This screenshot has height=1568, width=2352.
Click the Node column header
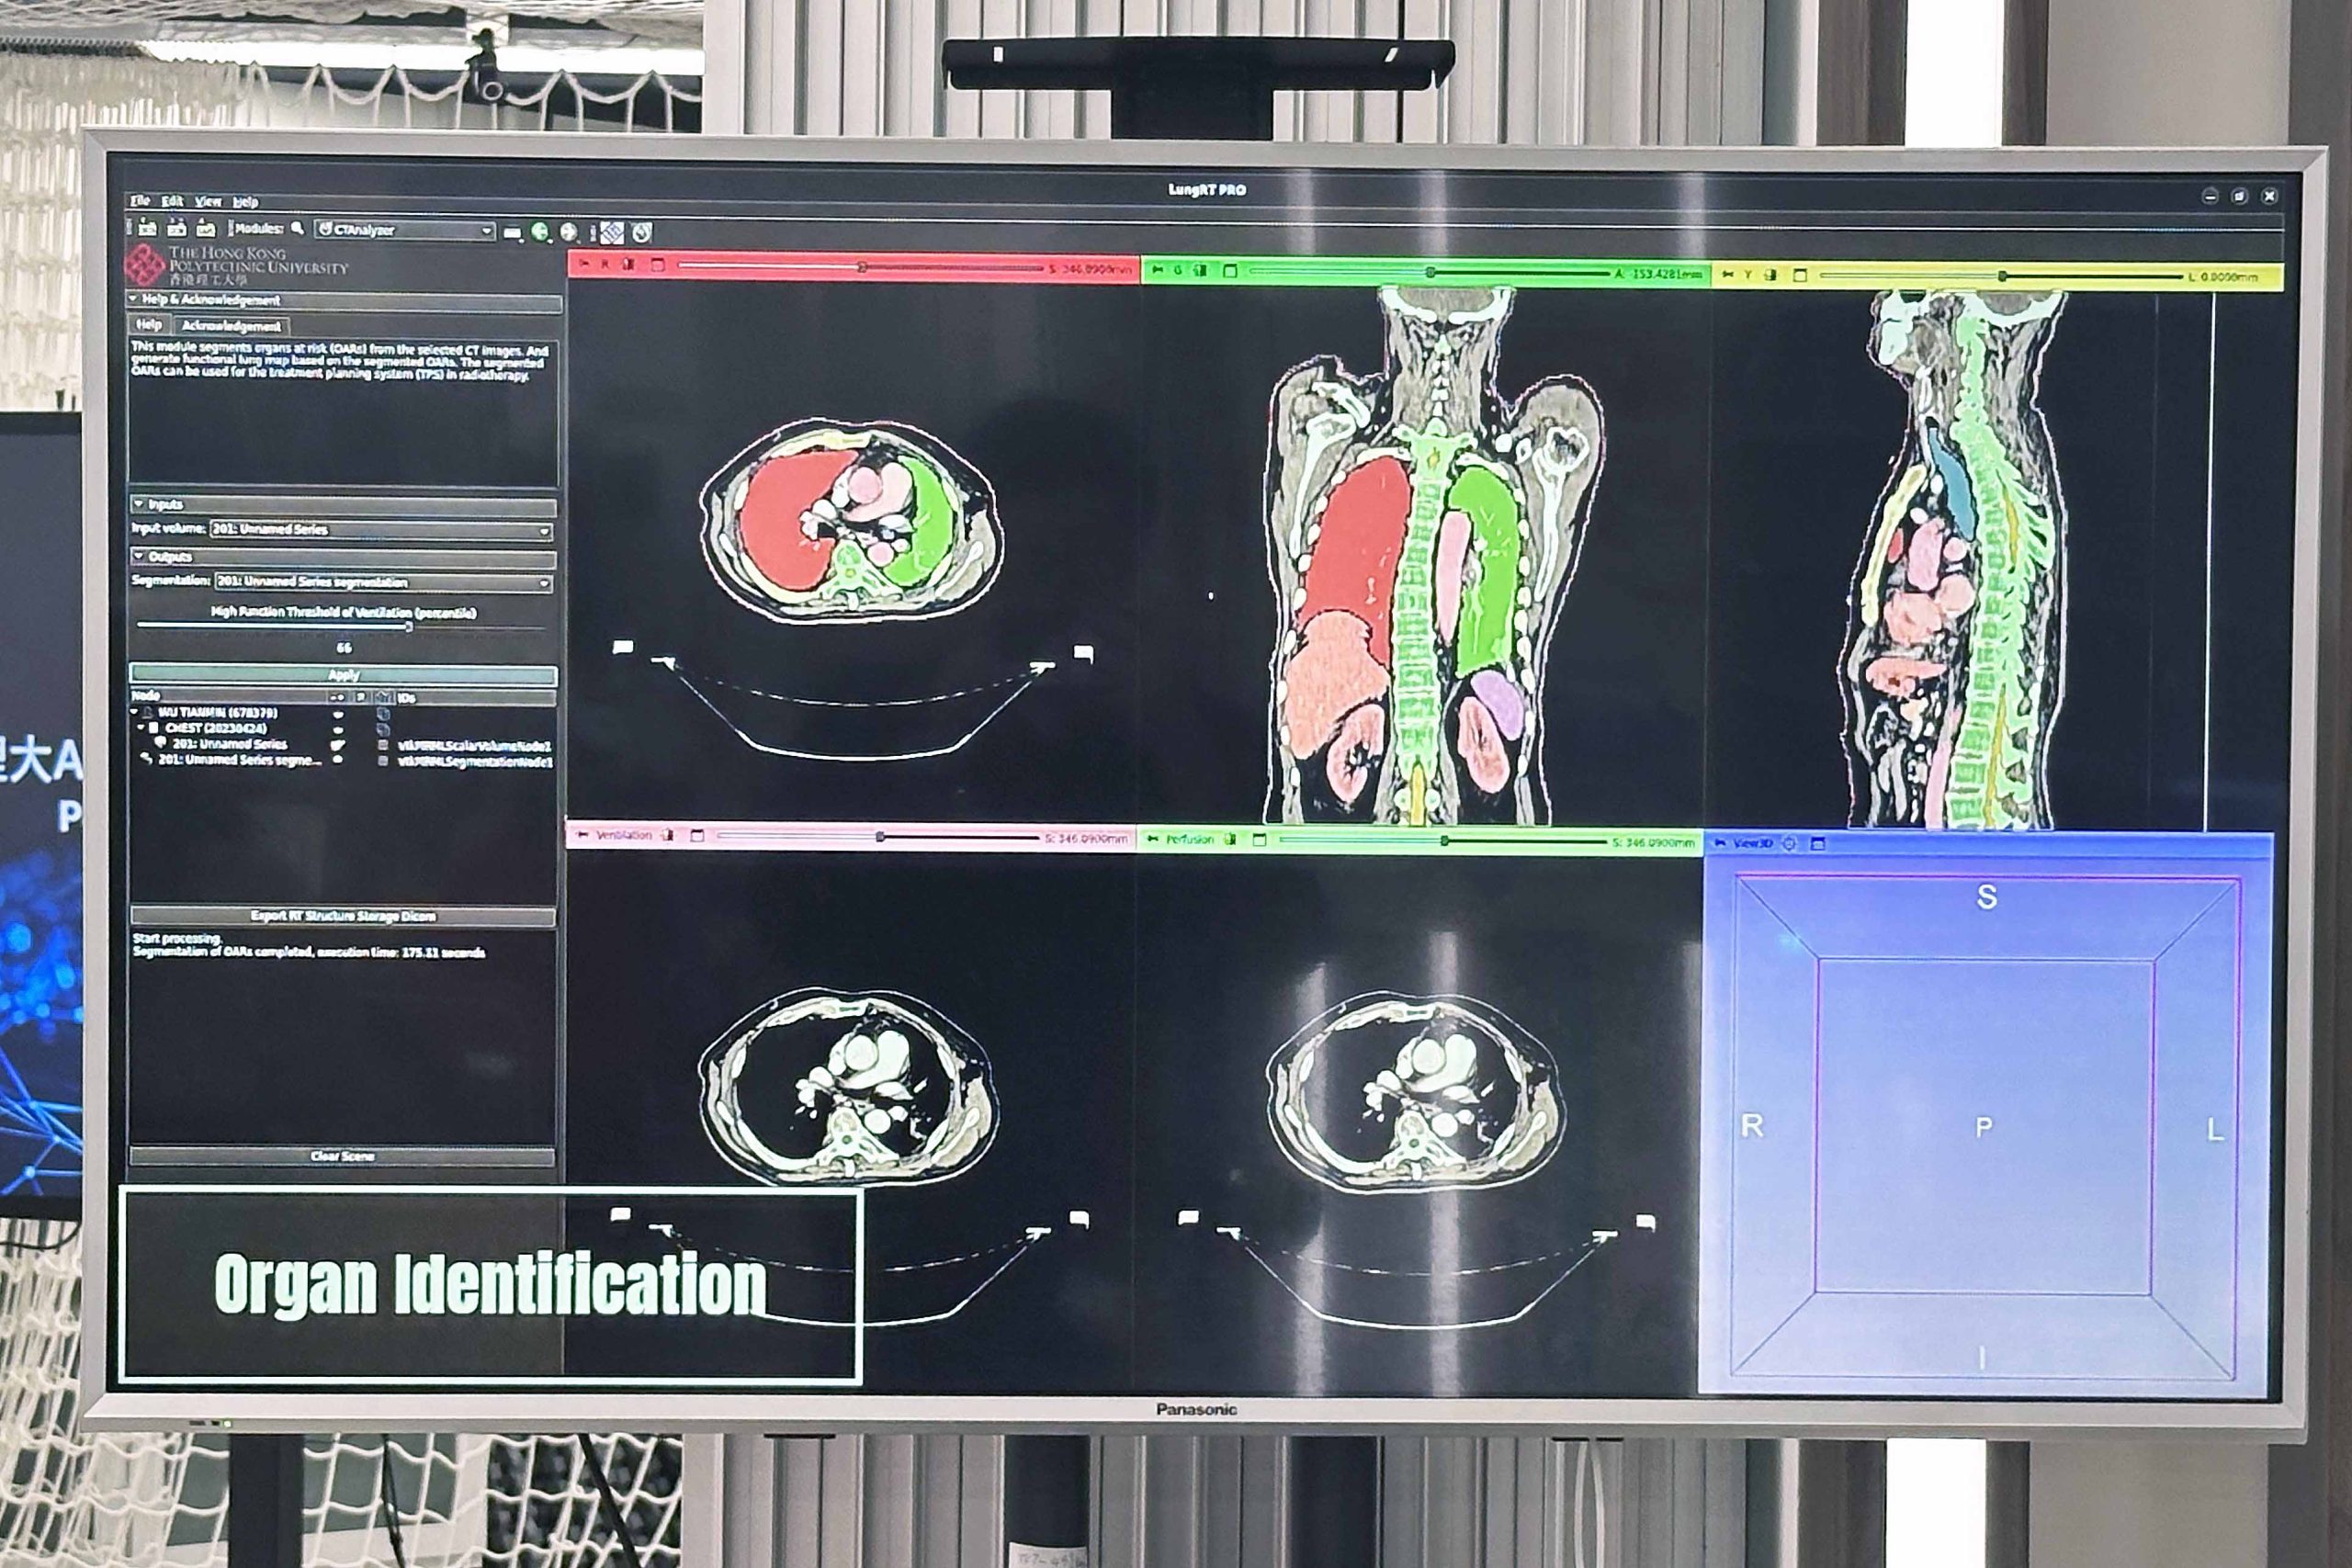(230, 696)
